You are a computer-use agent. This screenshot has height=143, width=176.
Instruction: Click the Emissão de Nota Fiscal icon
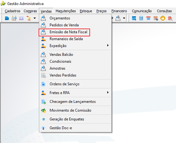(43, 32)
